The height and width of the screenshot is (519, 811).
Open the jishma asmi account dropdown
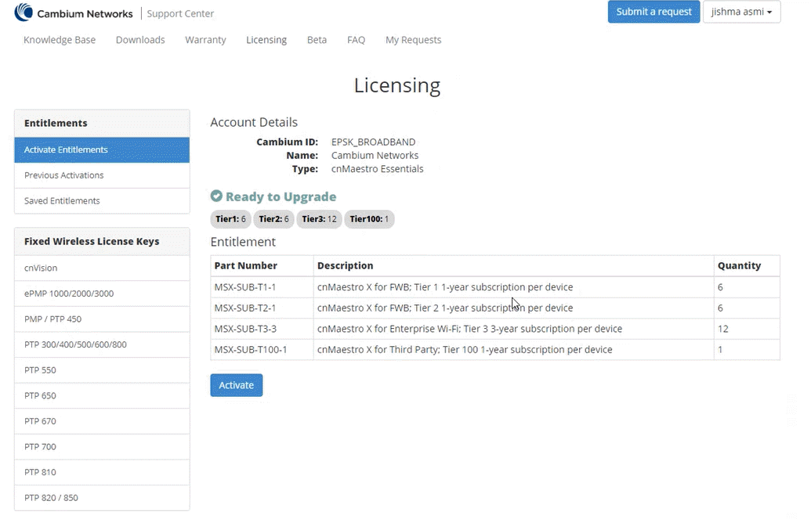pos(741,12)
